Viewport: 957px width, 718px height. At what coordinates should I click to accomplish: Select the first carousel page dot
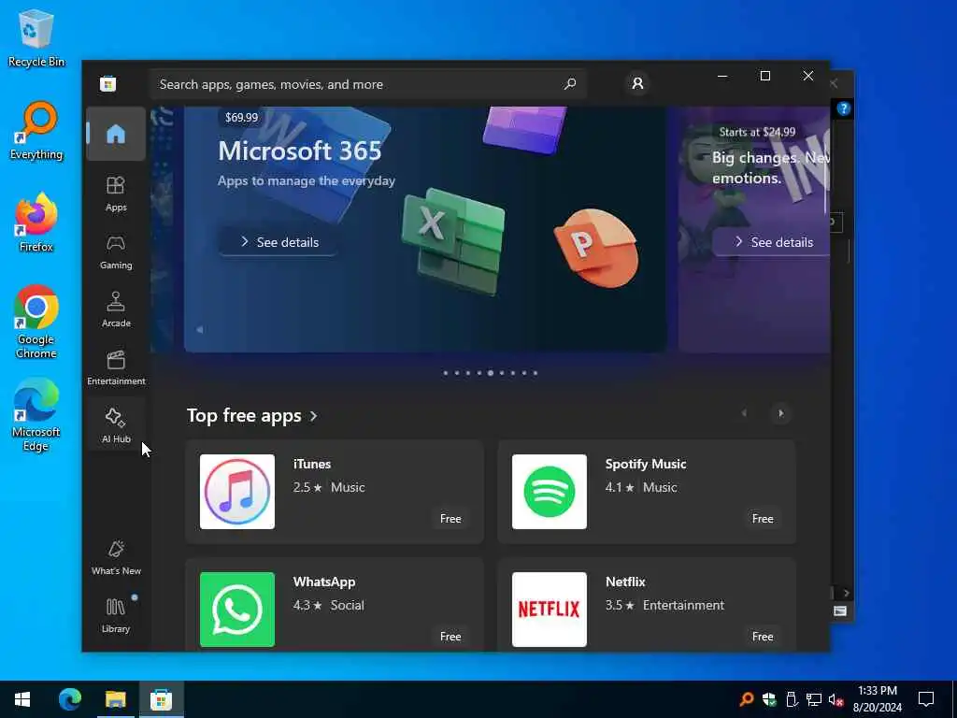tap(446, 373)
